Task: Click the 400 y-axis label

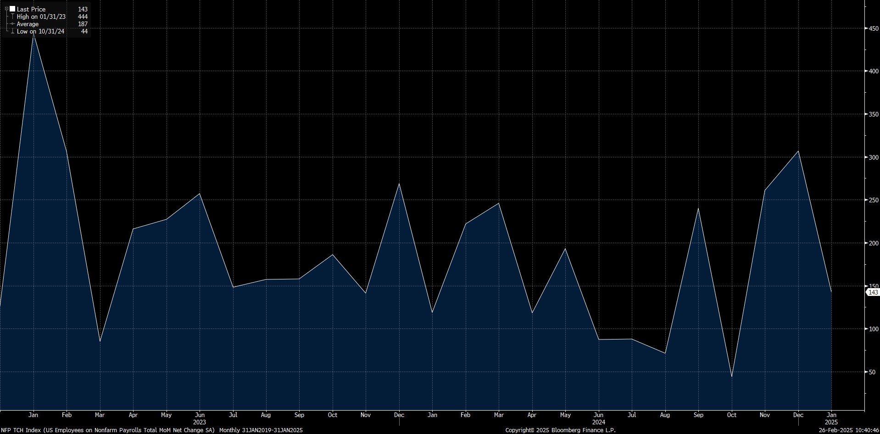Action: pyautogui.click(x=873, y=71)
